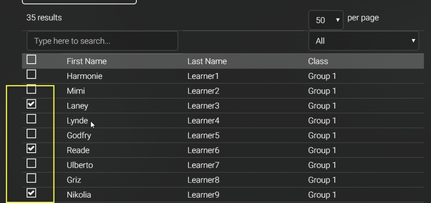This screenshot has height=203, width=431.
Task: Deselect the checked box for Reade
Action: 31,149
